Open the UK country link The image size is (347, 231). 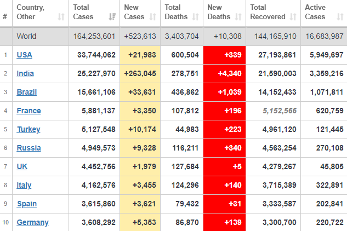coord(22,166)
